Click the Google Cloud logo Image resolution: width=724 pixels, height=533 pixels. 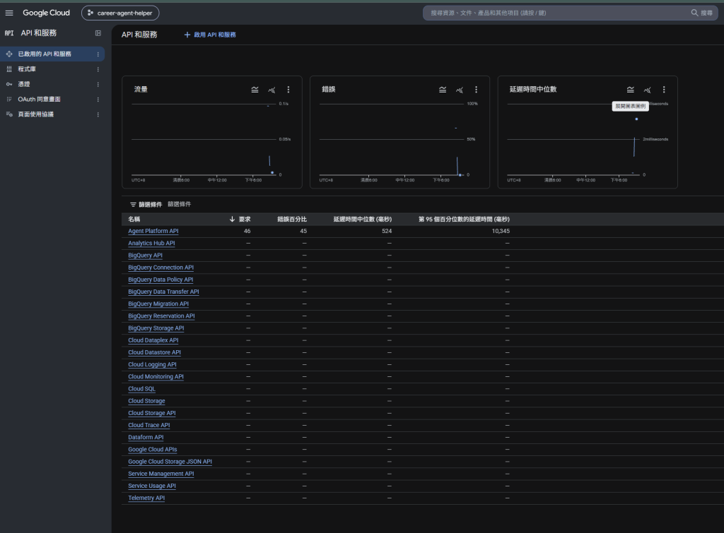click(x=46, y=13)
